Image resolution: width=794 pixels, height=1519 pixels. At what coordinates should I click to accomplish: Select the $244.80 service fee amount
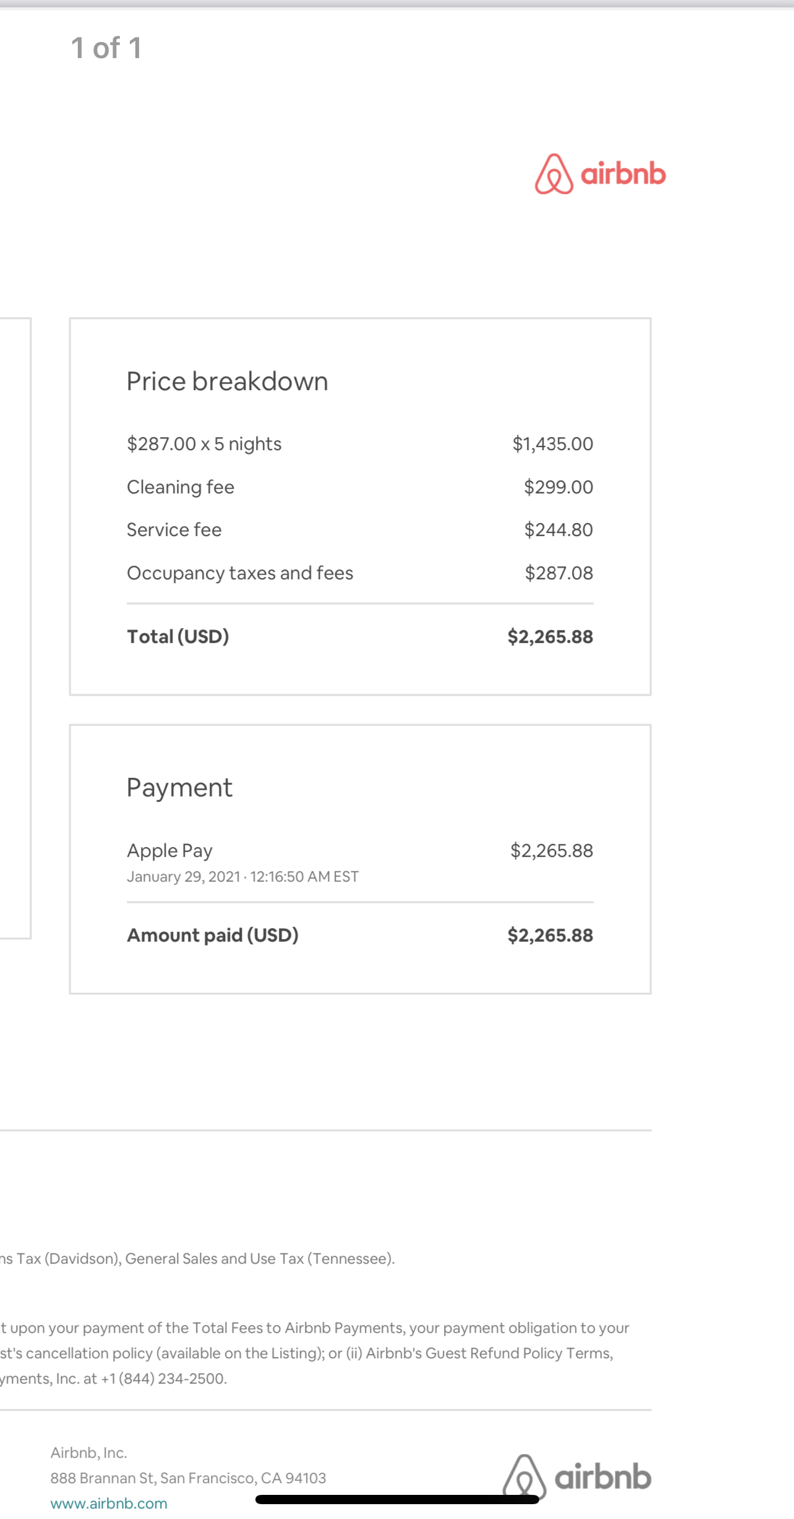coord(558,530)
